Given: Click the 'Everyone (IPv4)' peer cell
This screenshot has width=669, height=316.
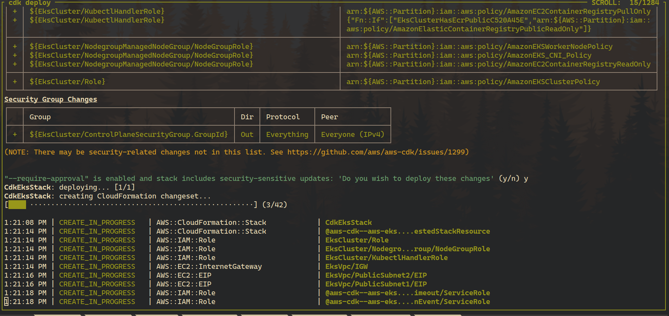Looking at the screenshot, I should tap(352, 134).
